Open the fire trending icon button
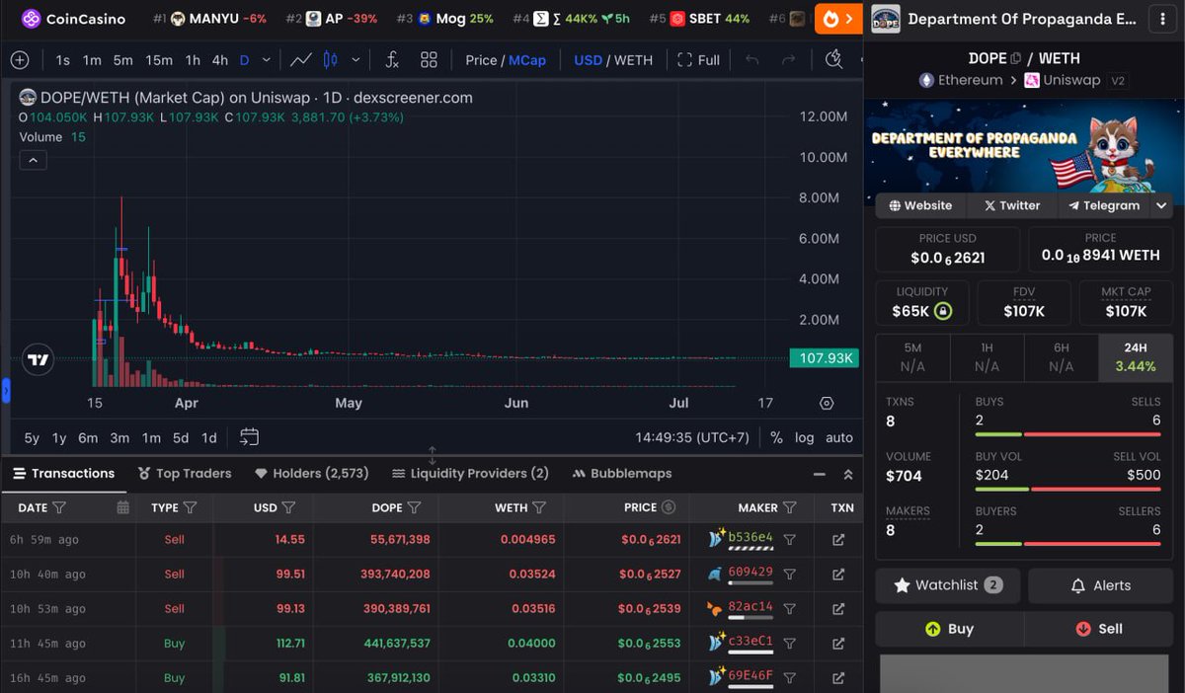The image size is (1185, 693). pyautogui.click(x=838, y=19)
